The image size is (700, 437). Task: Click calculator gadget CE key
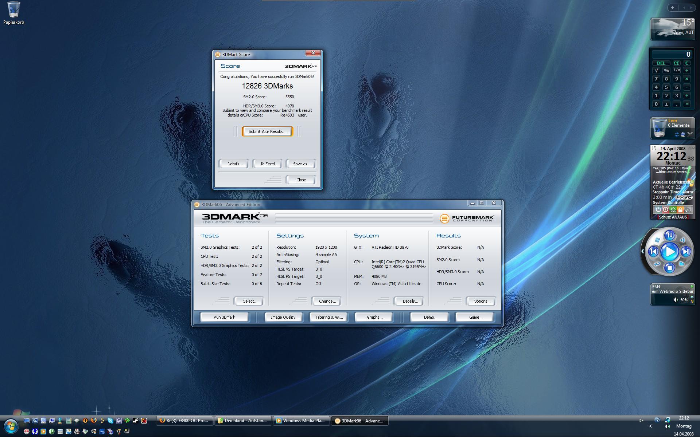coord(676,63)
